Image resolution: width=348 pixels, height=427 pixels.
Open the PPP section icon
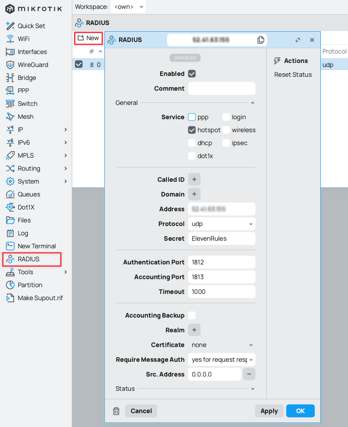[x=10, y=90]
